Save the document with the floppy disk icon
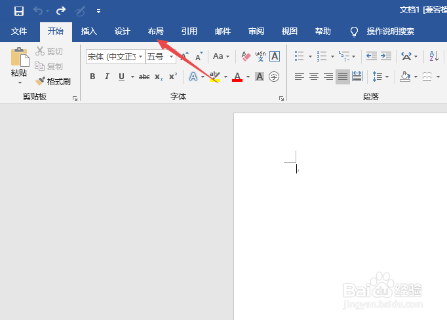Screen dimensions: 447x320 point(19,11)
